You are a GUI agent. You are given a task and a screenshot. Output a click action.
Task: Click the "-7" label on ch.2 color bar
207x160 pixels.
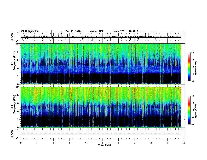pyautogui.click(x=193, y=124)
